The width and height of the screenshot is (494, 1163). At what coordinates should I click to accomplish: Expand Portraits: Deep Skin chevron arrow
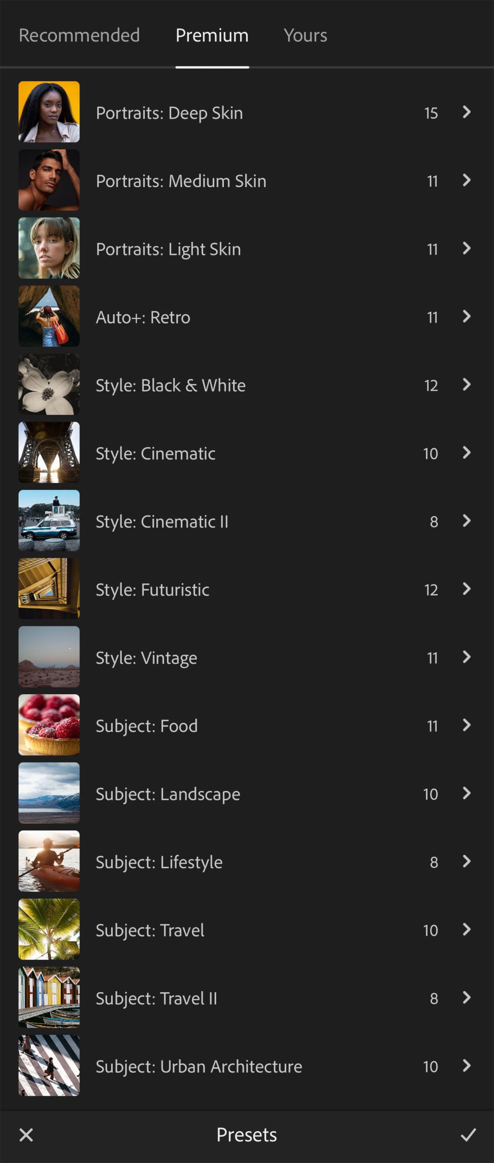(x=466, y=112)
